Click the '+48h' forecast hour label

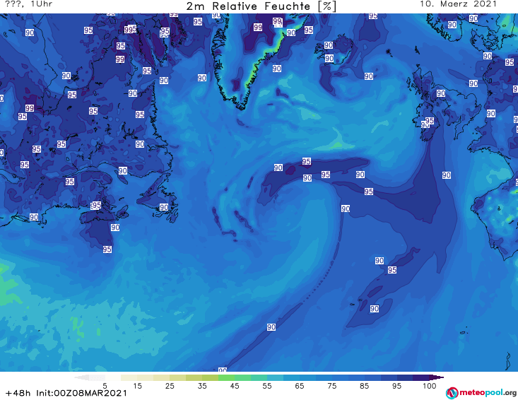coord(18,393)
